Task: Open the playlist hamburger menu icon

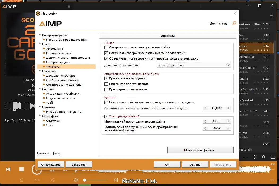Action: (x=272, y=157)
